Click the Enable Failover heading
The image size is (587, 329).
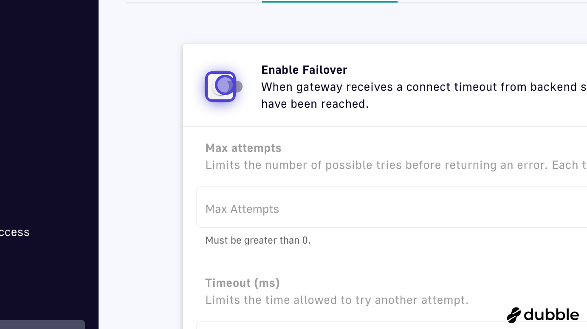coord(304,70)
